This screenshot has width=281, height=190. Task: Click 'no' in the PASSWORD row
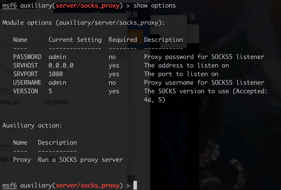(112, 57)
